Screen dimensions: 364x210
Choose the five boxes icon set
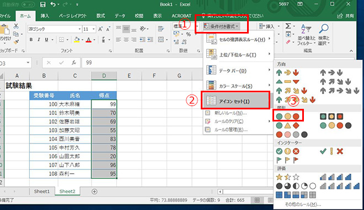click(x=296, y=195)
